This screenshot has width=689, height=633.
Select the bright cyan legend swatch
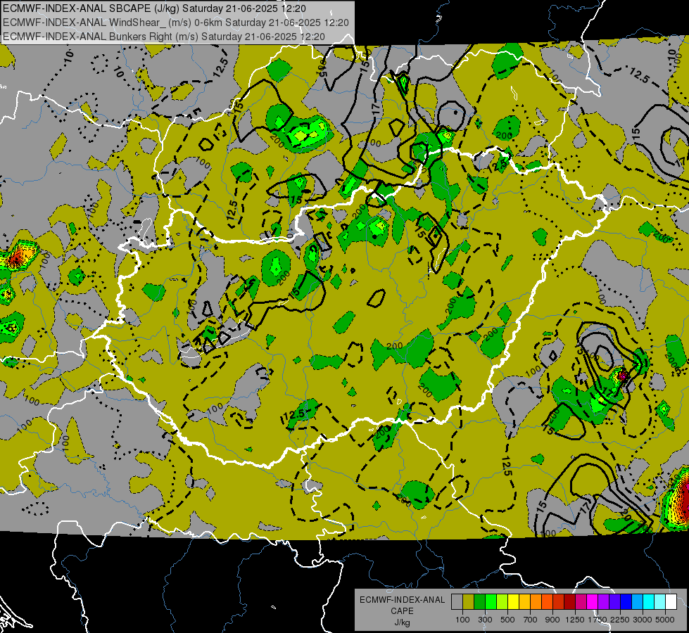click(x=649, y=601)
